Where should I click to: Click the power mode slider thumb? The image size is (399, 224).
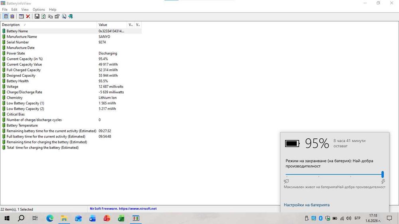click(383, 175)
